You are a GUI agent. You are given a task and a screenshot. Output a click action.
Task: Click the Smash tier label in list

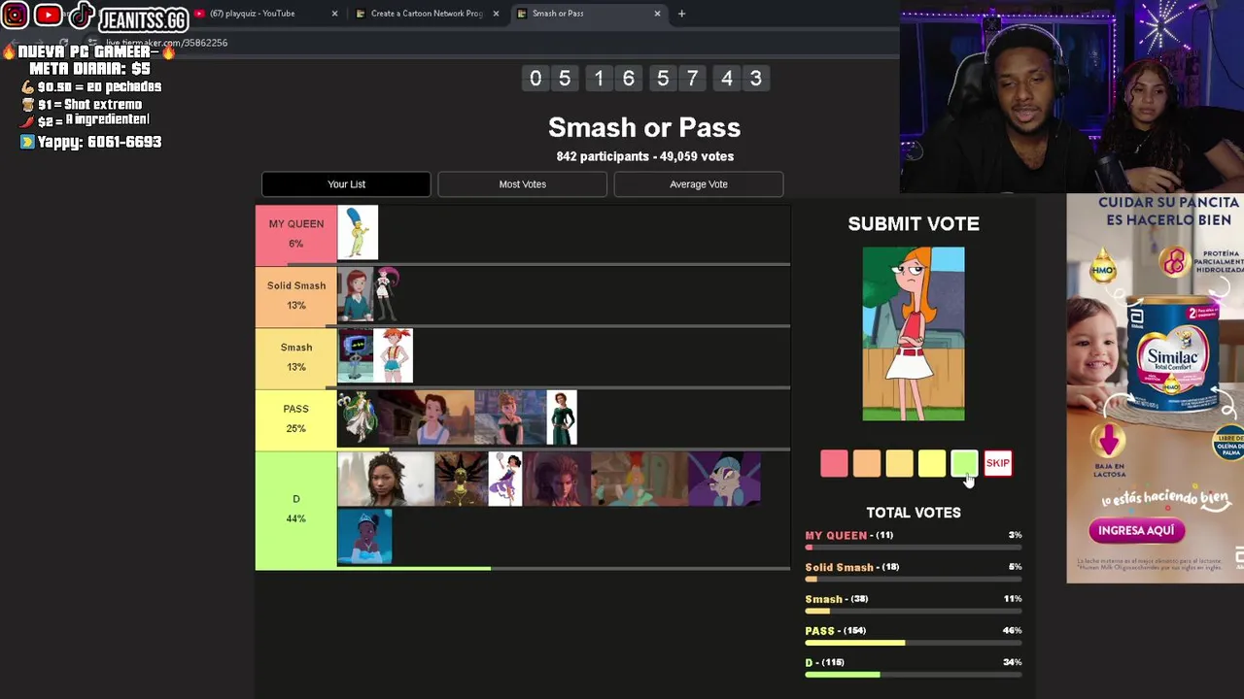[296, 357]
